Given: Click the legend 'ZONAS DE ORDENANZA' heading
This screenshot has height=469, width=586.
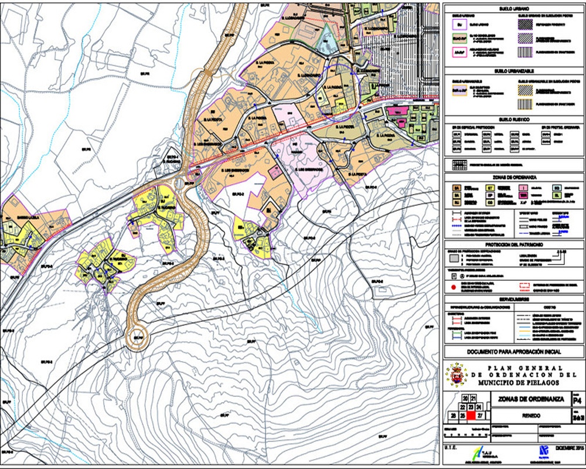Looking at the screenshot, I should [515, 178].
